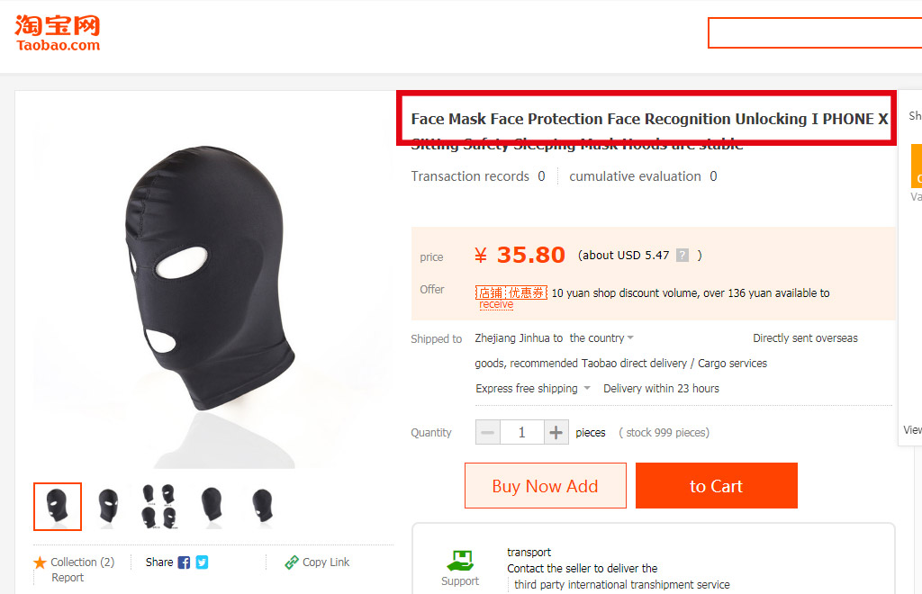Viewport: 922px width, 594px height.
Task: Increase quantity with plus button
Action: coord(556,433)
